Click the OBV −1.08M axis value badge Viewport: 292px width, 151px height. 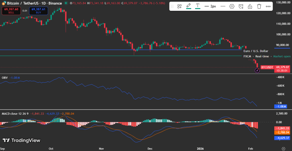281,107
